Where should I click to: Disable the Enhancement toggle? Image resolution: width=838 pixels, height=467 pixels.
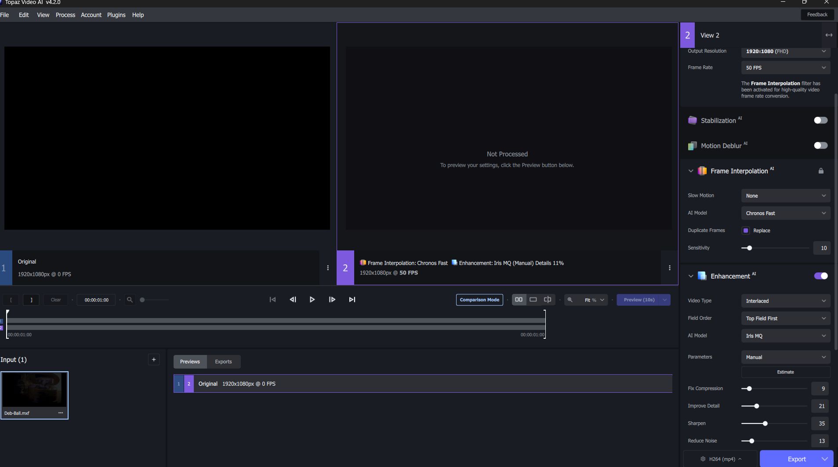pos(820,276)
